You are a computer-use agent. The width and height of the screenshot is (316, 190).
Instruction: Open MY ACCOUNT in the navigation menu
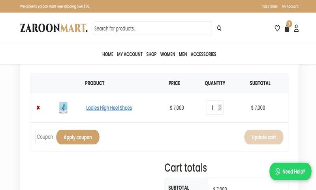tap(130, 54)
